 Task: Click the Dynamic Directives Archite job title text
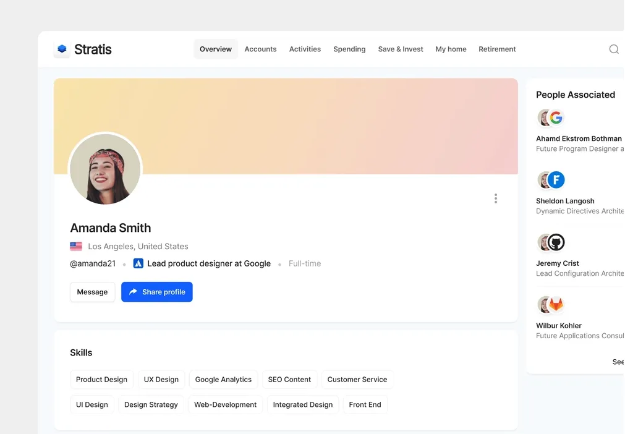click(x=580, y=211)
